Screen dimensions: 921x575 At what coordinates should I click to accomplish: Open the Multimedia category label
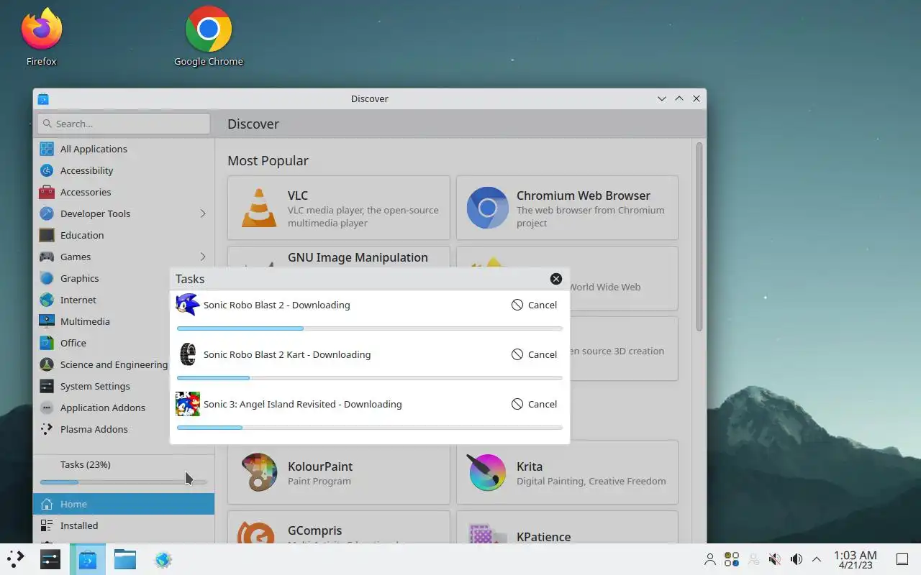[85, 321]
